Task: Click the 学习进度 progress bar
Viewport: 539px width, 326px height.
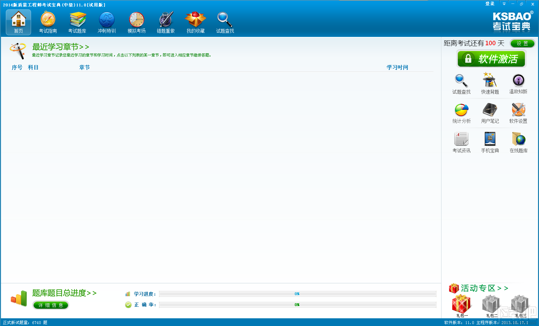Action: [298, 294]
